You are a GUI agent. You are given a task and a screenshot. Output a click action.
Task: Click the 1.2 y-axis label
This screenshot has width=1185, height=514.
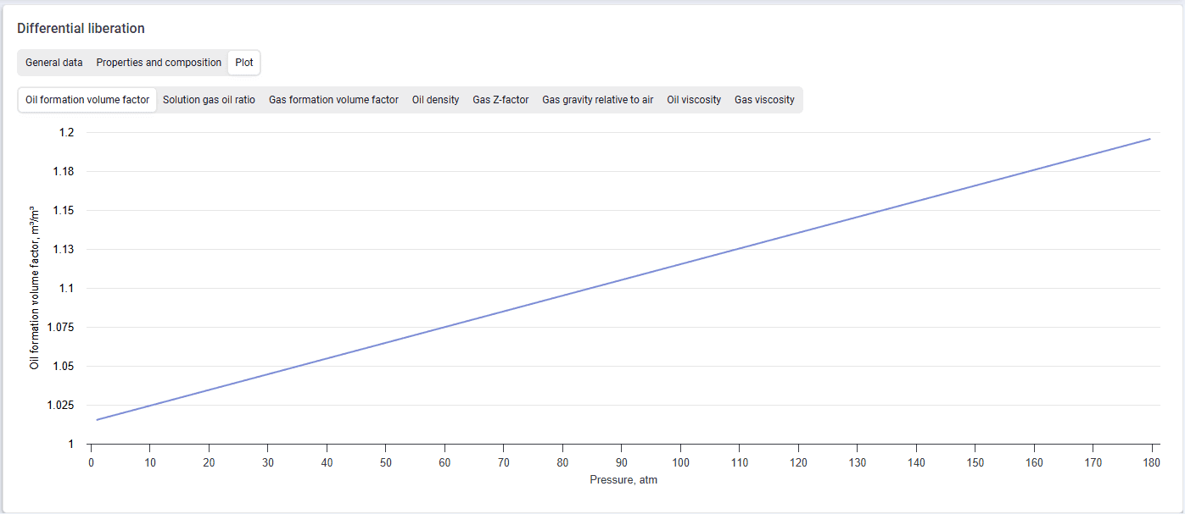pos(67,133)
